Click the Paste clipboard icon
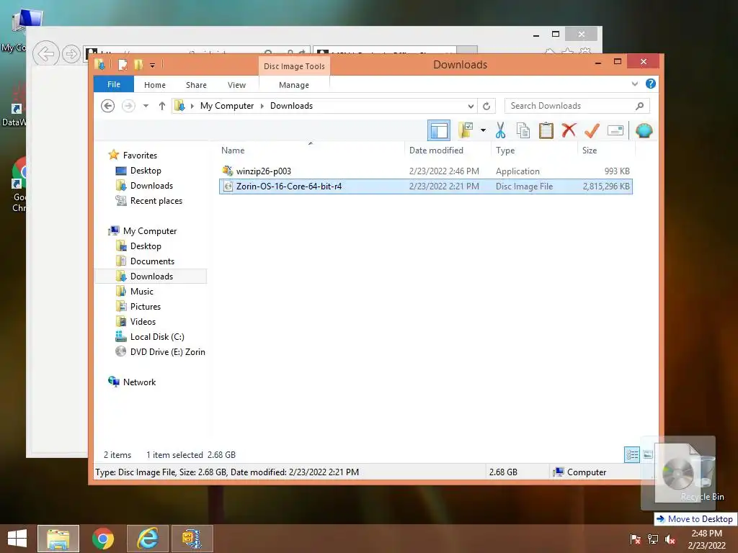The image size is (738, 553). (x=546, y=130)
